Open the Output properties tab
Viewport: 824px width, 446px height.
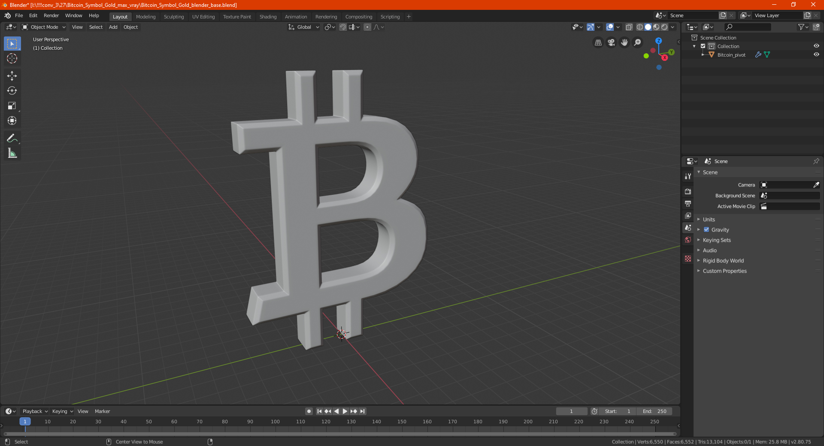[x=688, y=203]
